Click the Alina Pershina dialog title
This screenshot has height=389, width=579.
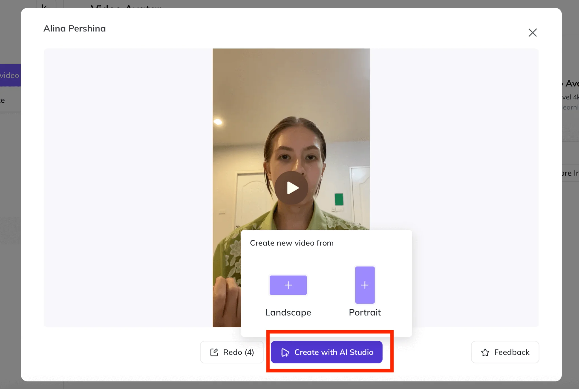74,29
